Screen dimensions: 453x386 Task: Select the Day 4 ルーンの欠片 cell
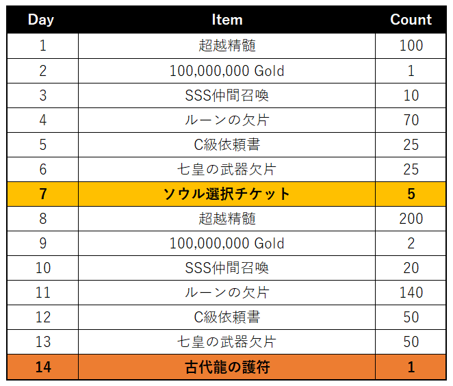coord(226,120)
